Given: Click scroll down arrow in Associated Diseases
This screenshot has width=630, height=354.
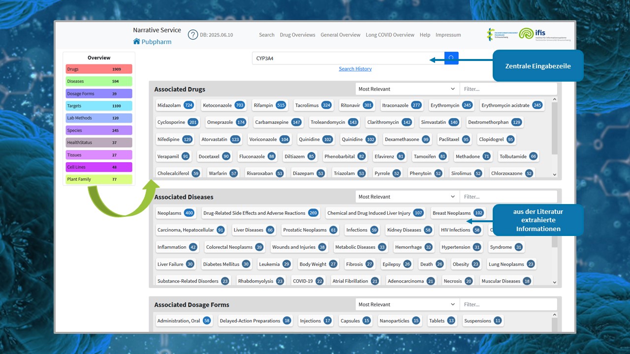Looking at the screenshot, I should click(555, 282).
